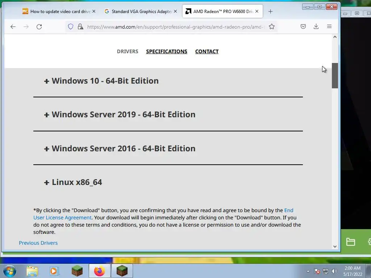Viewport: 371px width, 278px height.
Task: Click the page scrollbar thumb
Action: point(335,76)
